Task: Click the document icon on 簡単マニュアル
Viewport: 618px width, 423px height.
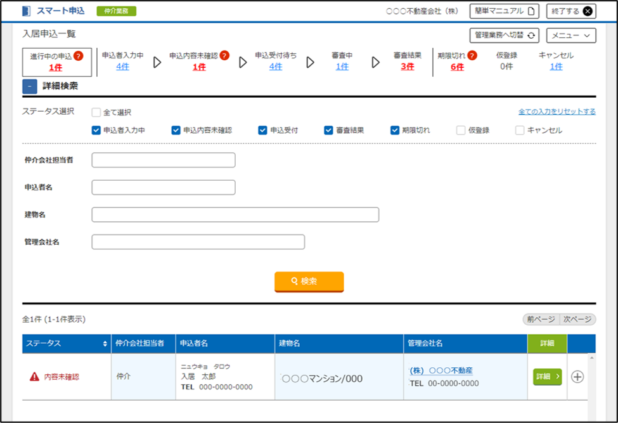Action: [531, 11]
